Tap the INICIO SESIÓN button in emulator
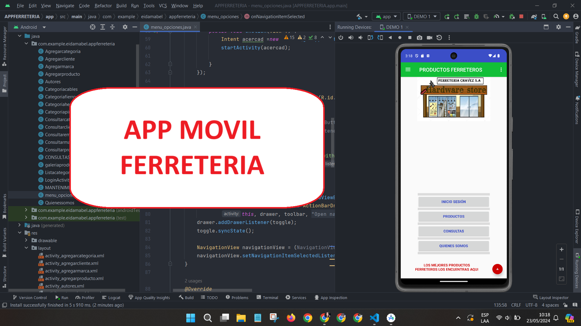581x326 pixels. point(453,202)
